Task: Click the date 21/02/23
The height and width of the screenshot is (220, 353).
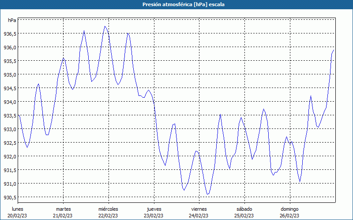Action: (x=63, y=216)
